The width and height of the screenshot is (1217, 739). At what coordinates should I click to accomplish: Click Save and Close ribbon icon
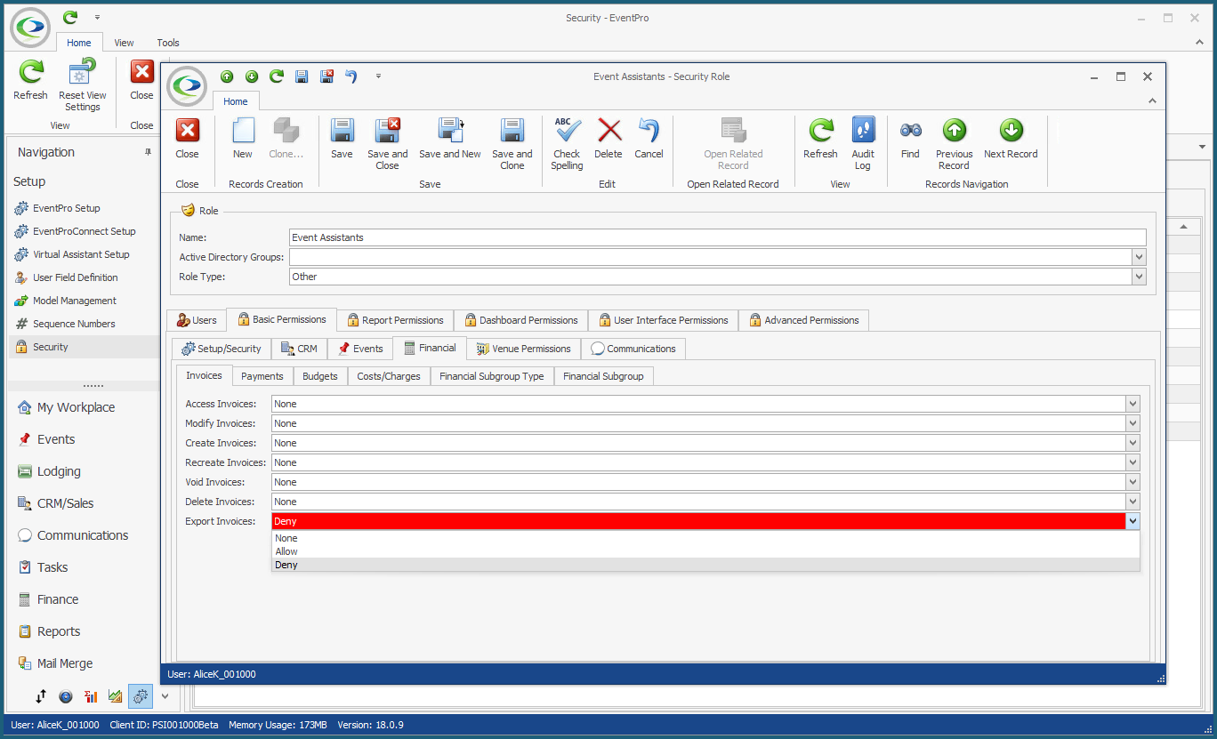coord(387,131)
